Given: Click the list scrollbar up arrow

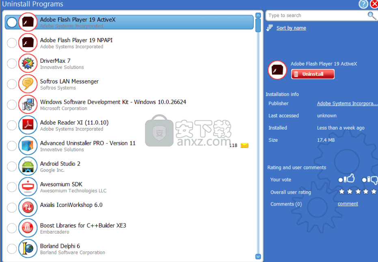Looking at the screenshot, I should point(258,15).
